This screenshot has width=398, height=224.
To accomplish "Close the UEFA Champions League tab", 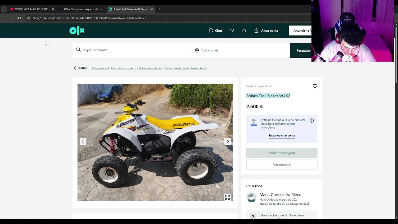I will pos(102,9).
